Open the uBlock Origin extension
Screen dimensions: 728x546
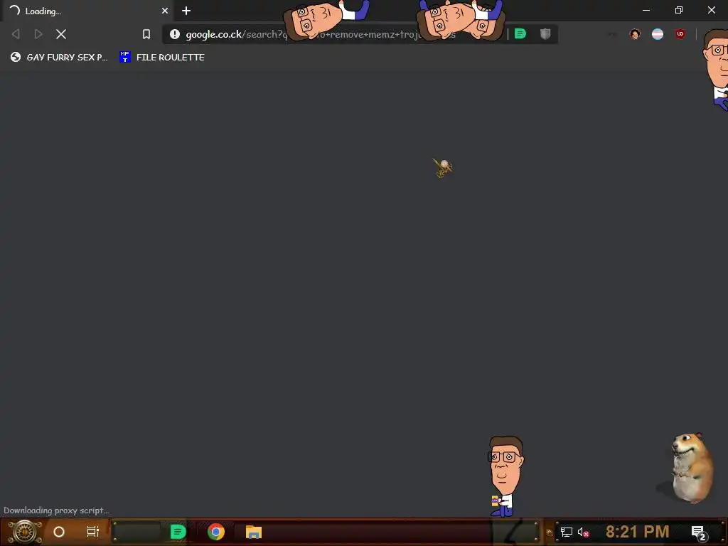pyautogui.click(x=680, y=34)
